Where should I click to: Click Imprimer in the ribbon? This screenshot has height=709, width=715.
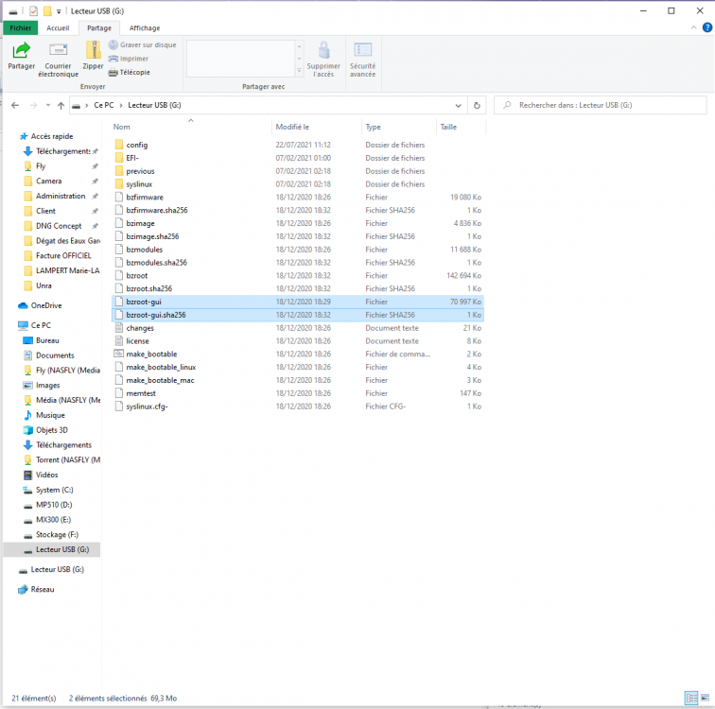point(129,59)
